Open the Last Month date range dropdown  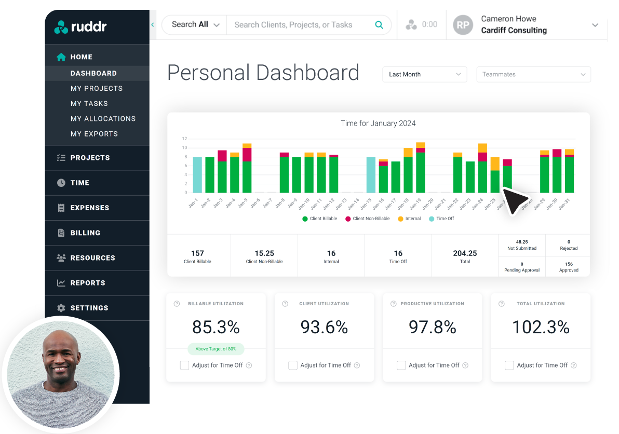point(424,74)
